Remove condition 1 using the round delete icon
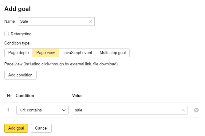The height and width of the screenshot is (136, 205). (196, 110)
